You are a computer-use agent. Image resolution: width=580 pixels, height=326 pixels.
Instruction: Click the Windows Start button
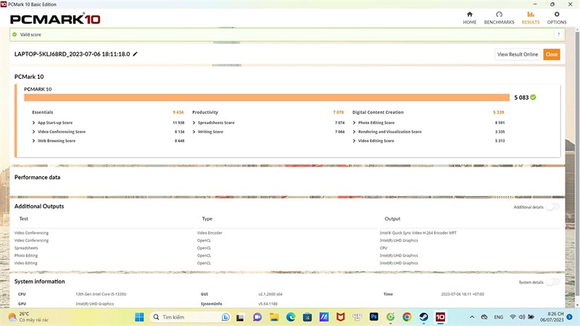(x=139, y=317)
